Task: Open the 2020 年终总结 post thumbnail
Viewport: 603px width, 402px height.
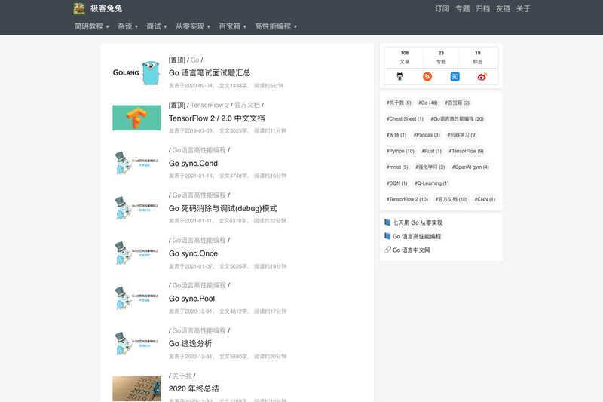Action: point(136,388)
